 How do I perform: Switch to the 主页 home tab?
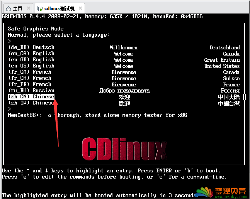tap(18, 8)
